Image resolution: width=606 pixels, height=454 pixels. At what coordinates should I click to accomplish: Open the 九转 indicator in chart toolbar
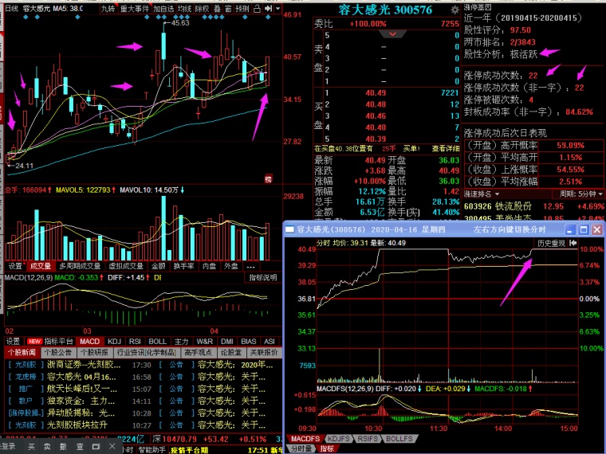[x=108, y=8]
